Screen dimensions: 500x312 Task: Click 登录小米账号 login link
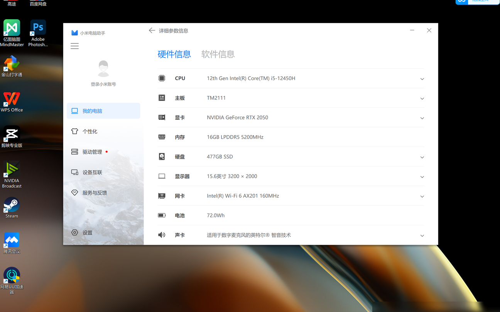click(103, 84)
